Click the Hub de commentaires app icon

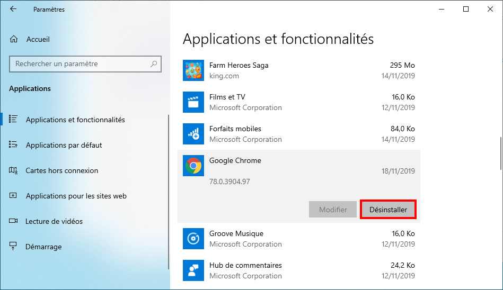(x=193, y=270)
